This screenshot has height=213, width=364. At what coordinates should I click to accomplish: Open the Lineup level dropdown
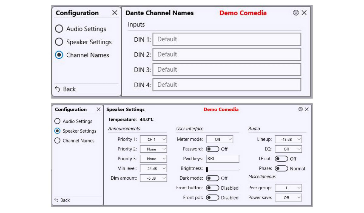pos(288,139)
